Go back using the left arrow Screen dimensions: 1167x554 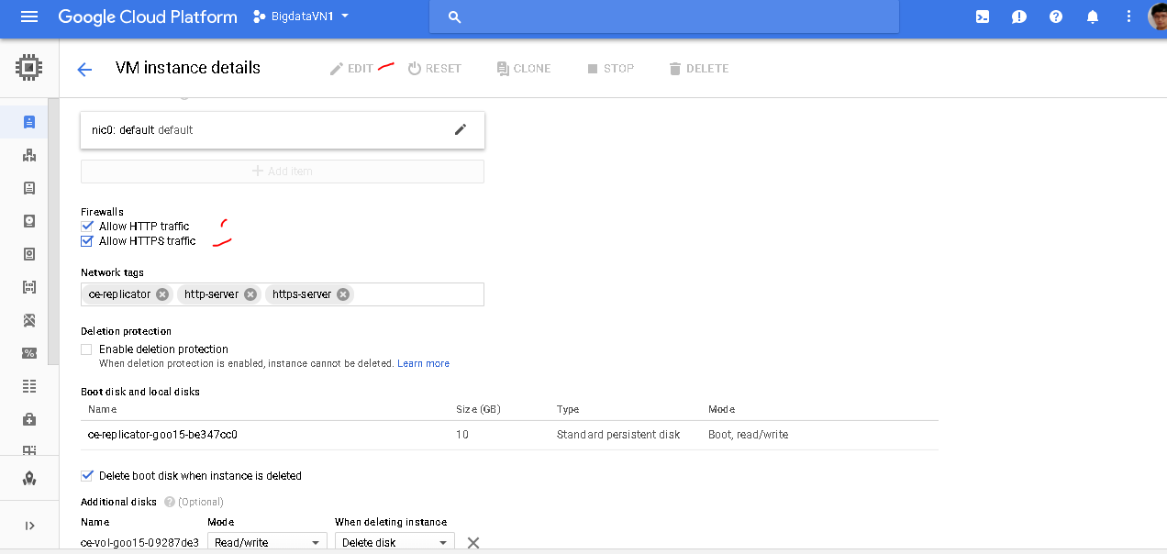coord(84,69)
